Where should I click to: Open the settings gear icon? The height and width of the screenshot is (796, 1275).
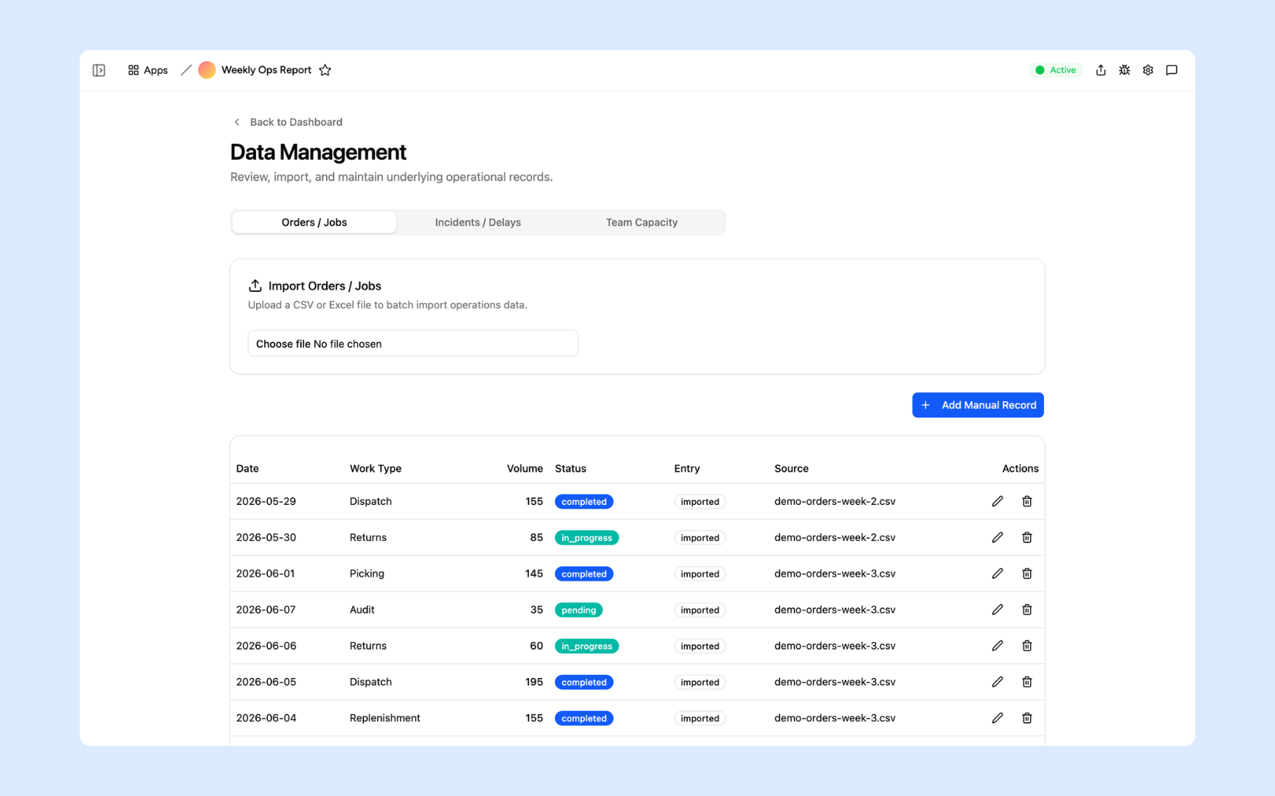point(1148,70)
